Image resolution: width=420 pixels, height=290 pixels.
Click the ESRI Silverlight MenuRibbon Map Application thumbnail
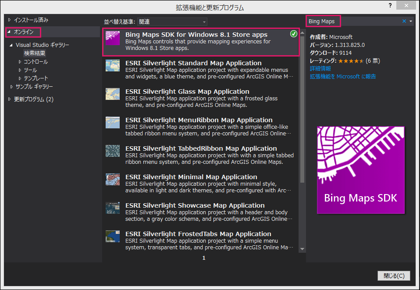tap(113, 123)
